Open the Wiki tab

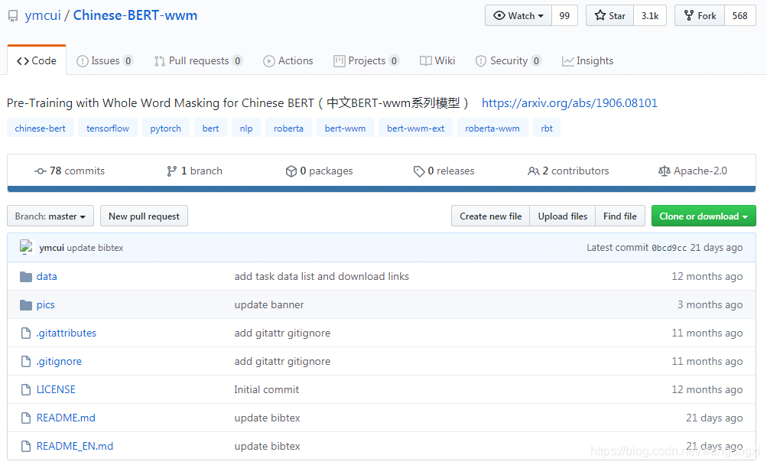437,60
